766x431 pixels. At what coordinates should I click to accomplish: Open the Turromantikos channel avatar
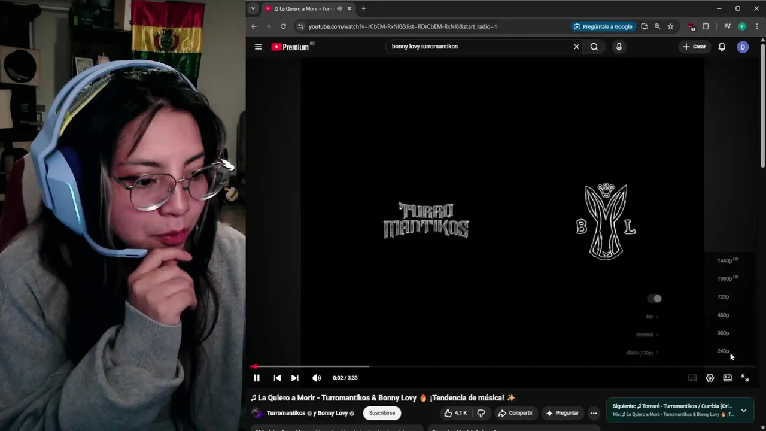(x=257, y=413)
